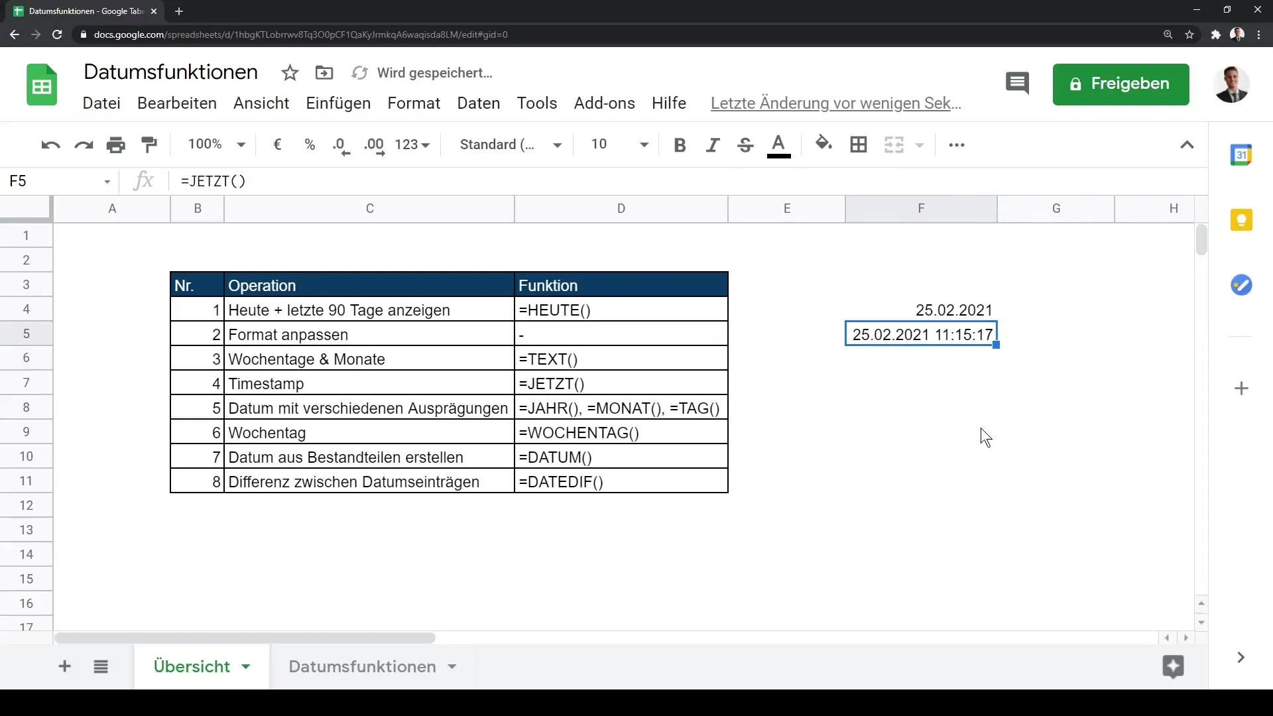Click the Freigeben share button

tap(1121, 84)
